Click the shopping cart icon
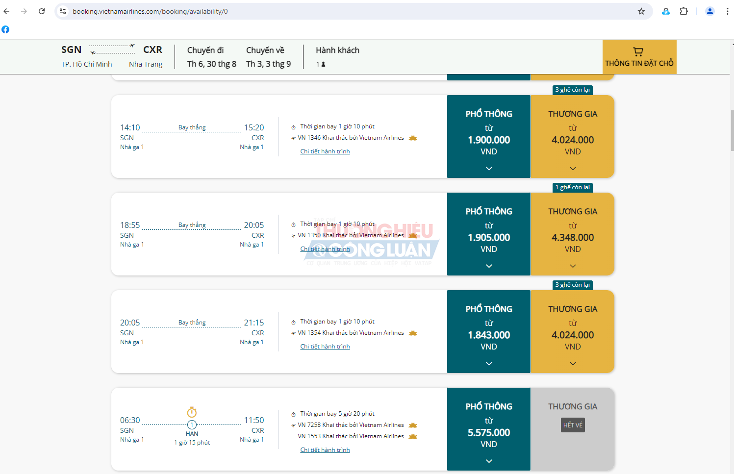Image resolution: width=734 pixels, height=474 pixels. point(638,51)
